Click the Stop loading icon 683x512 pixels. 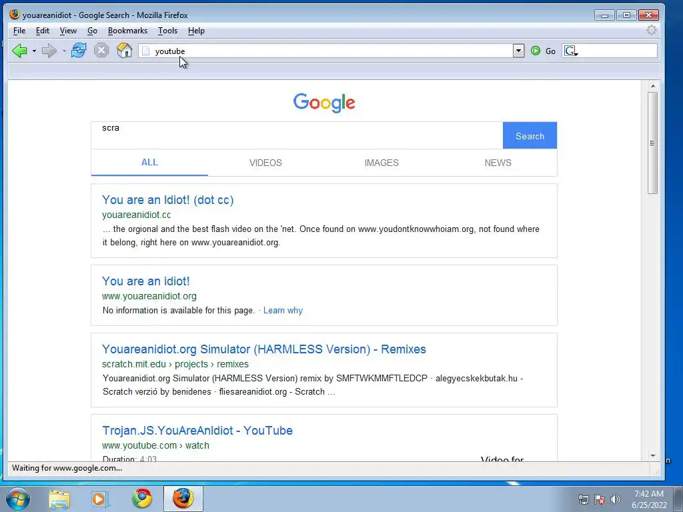click(101, 51)
